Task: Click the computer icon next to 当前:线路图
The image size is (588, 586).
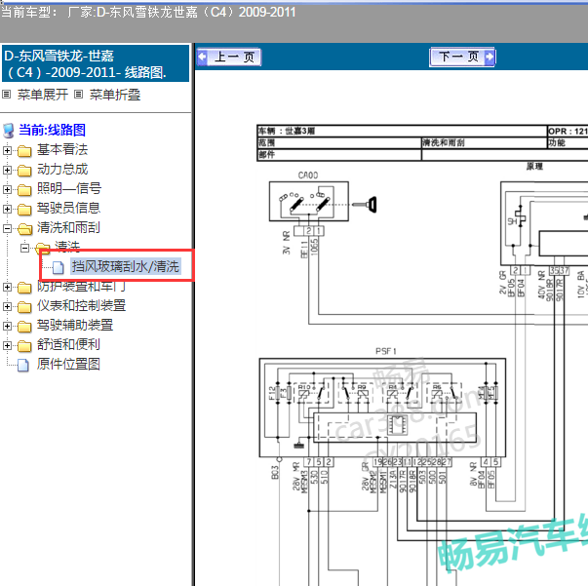Action: [9, 131]
